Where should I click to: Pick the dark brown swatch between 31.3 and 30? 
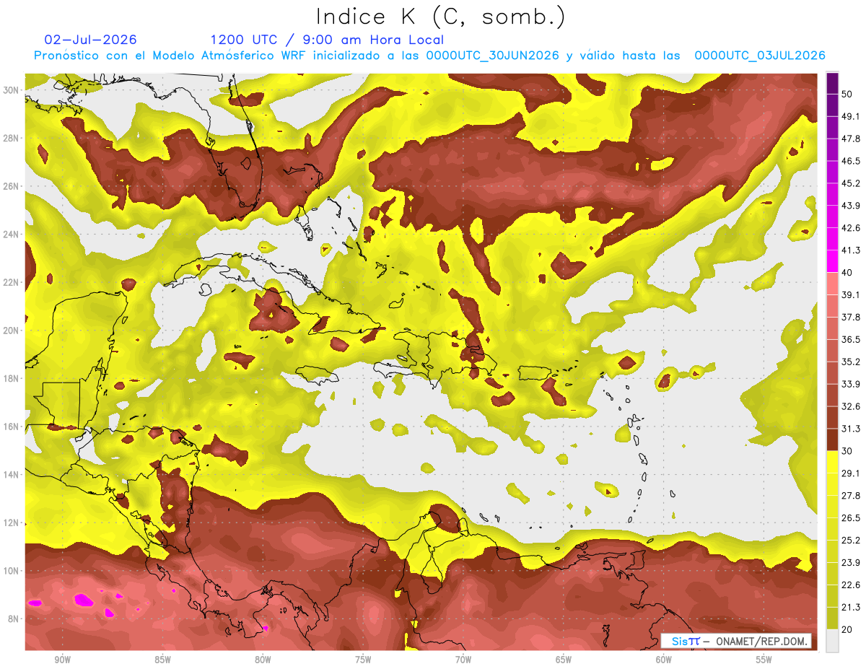[x=832, y=440]
